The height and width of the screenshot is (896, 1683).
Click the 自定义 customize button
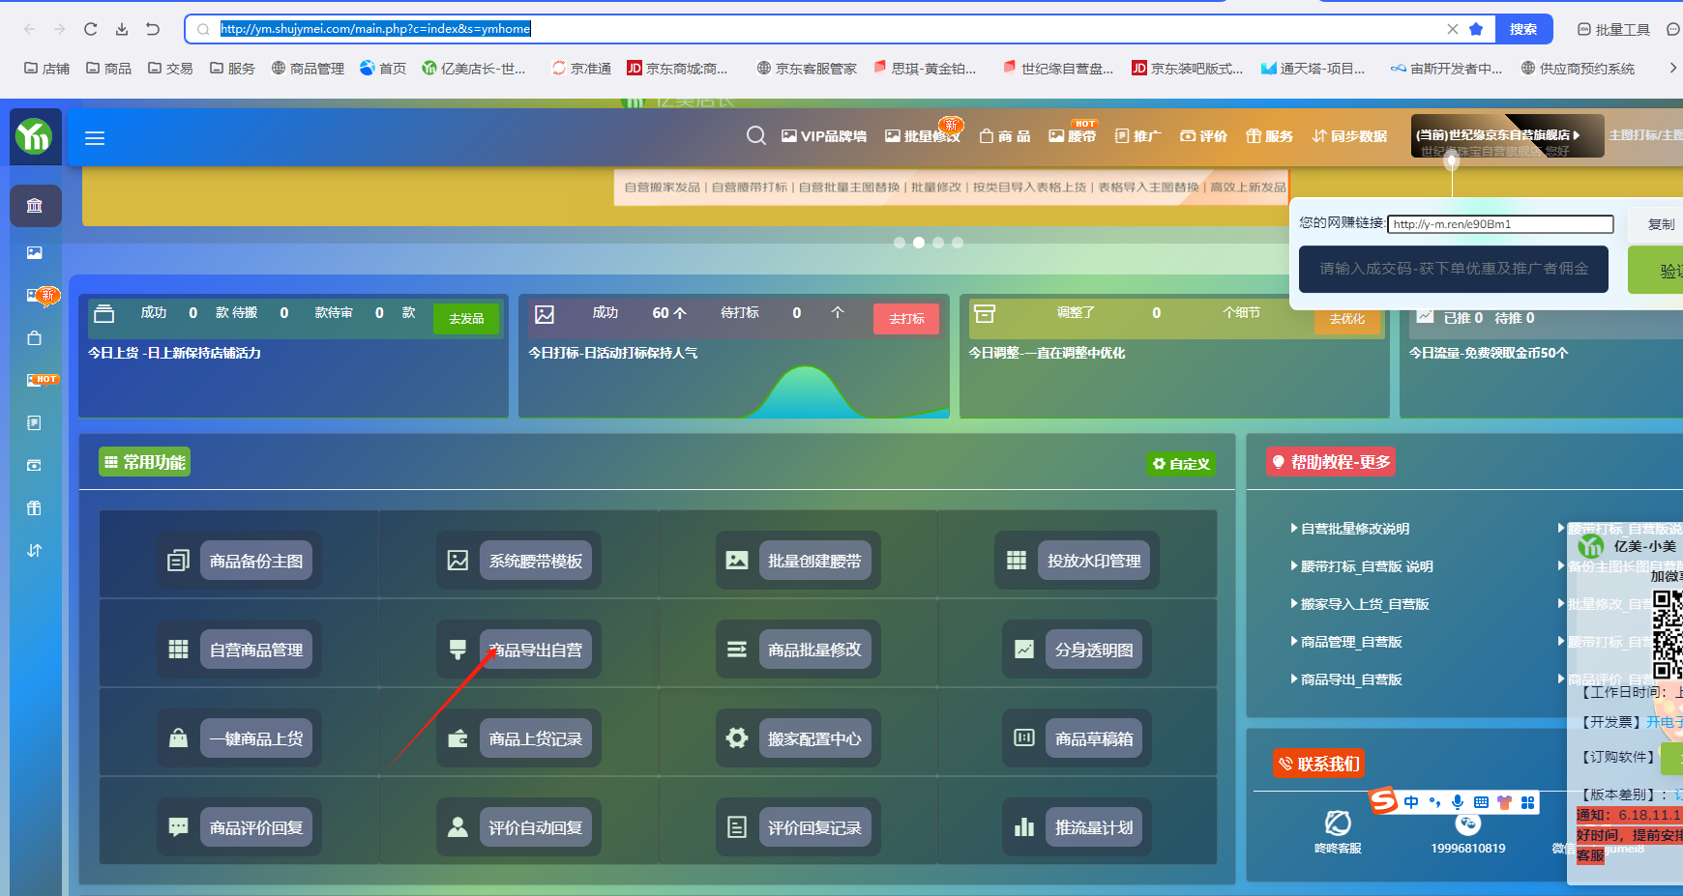point(1181,464)
